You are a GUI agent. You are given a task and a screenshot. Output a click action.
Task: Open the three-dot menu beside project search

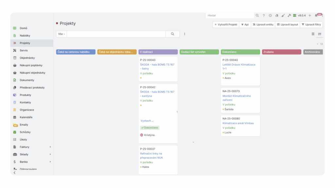click(x=185, y=34)
